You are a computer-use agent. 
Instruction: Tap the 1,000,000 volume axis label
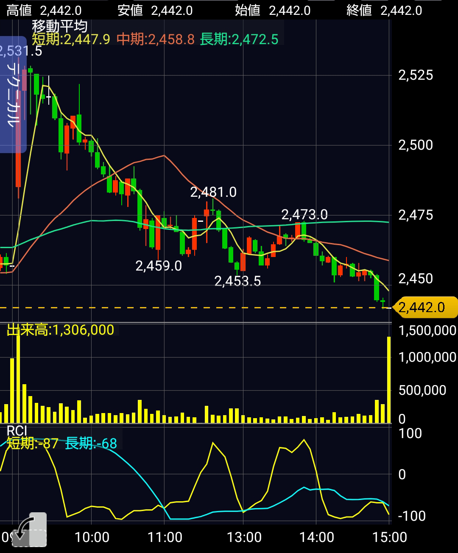427,357
